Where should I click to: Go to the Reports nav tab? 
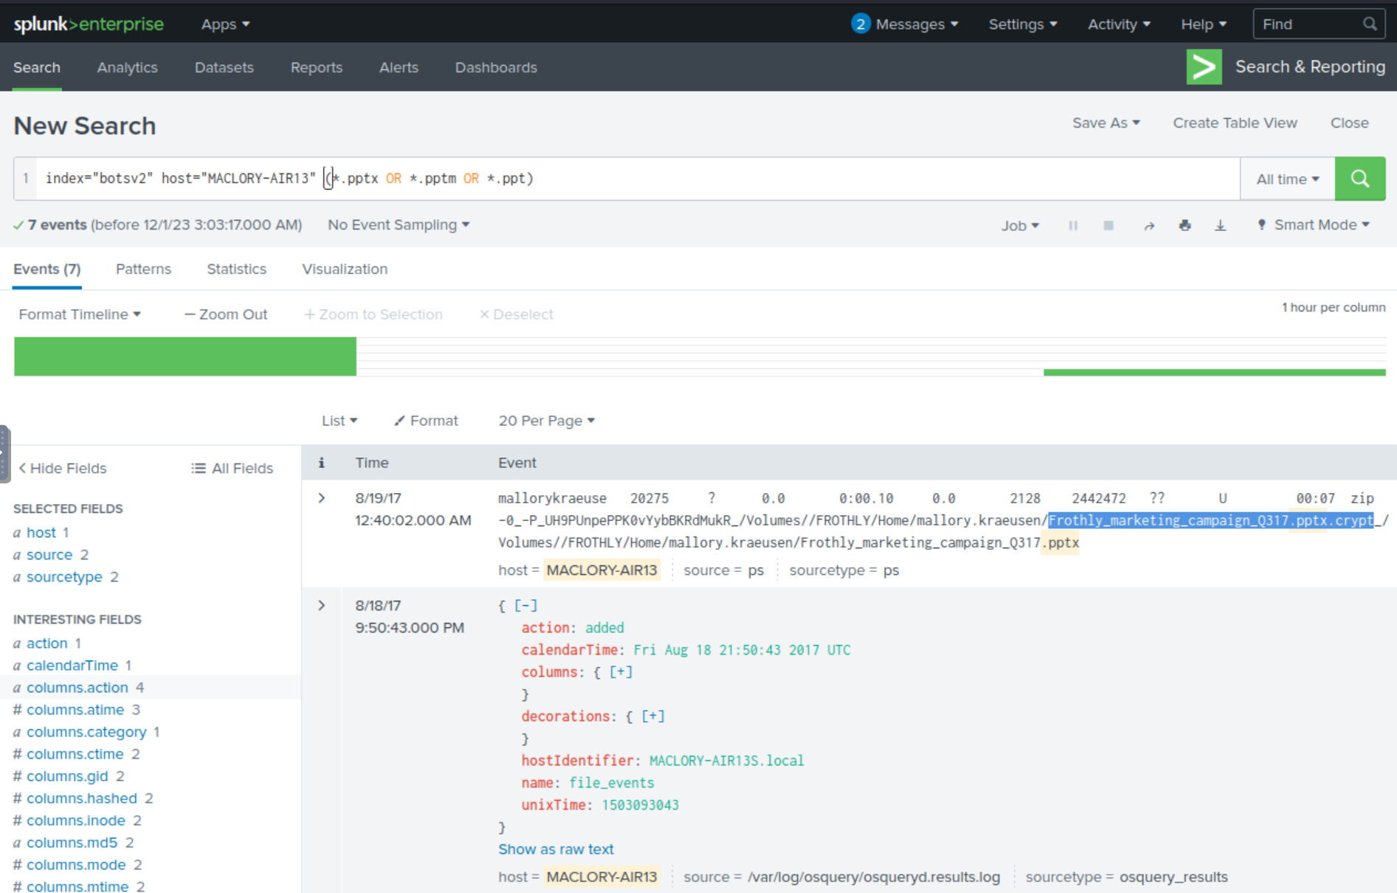[x=317, y=67]
